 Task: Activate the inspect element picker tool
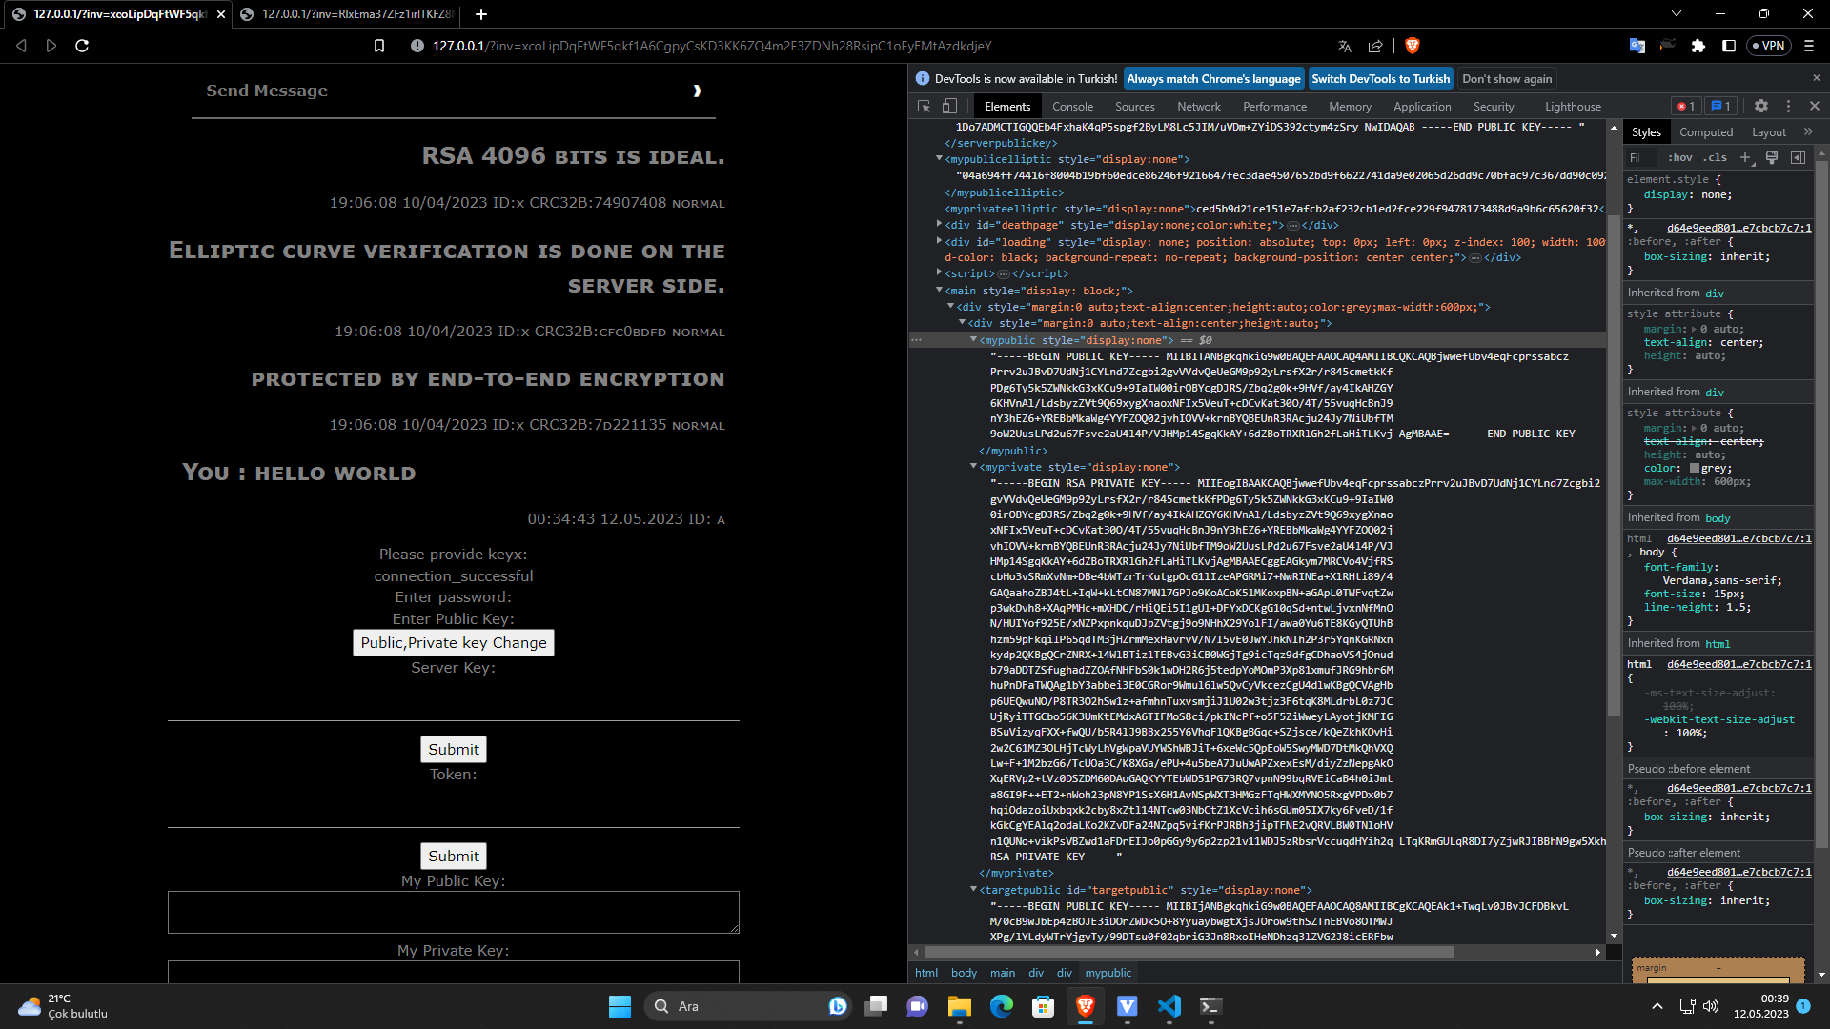coord(924,107)
